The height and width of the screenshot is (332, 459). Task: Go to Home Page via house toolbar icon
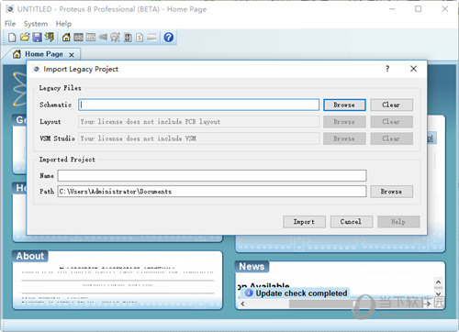66,38
